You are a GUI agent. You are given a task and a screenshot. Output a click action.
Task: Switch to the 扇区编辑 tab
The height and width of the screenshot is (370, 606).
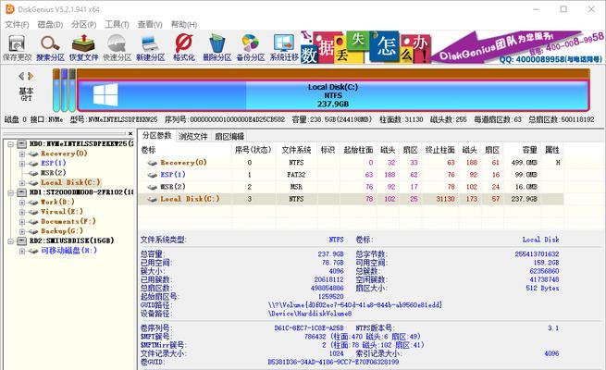pos(229,136)
